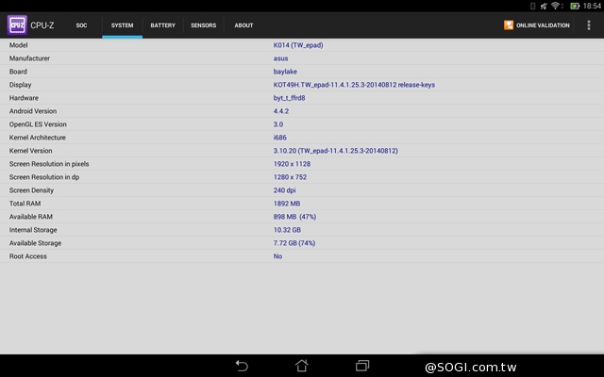Image resolution: width=604 pixels, height=377 pixels.
Task: Click the resolution value 1920 x 1128
Action: [x=292, y=164]
